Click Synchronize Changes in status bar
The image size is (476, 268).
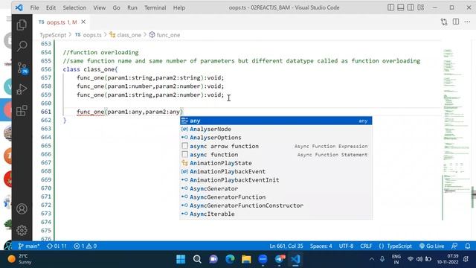tap(57, 246)
